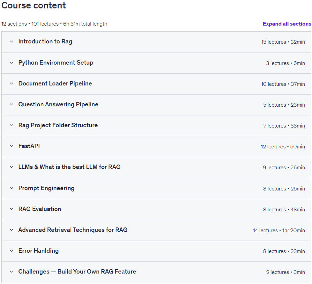Viewport: 312px width, 284px height.
Task: Click the Course content heading
Action: (x=34, y=5)
